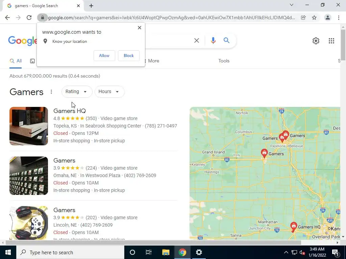This screenshot has height=259, width=346.
Task: Switch to Chrome on the taskbar
Action: 182,252
